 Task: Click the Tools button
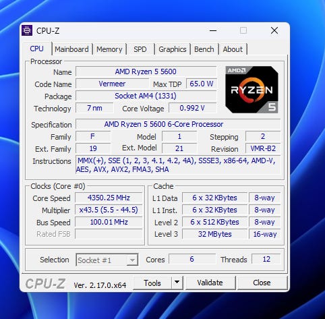152,283
